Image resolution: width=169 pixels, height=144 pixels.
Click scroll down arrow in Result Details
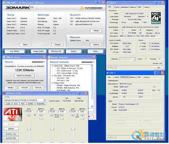(x=92, y=106)
